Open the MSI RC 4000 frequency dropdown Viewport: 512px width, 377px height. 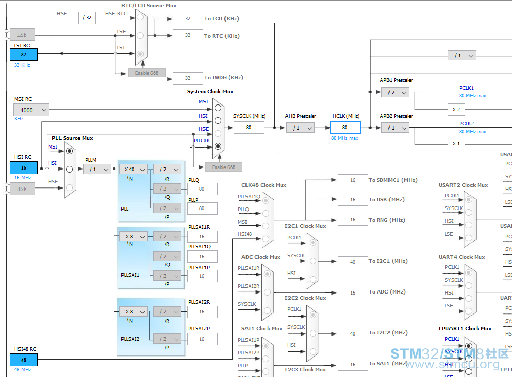pyautogui.click(x=31, y=110)
